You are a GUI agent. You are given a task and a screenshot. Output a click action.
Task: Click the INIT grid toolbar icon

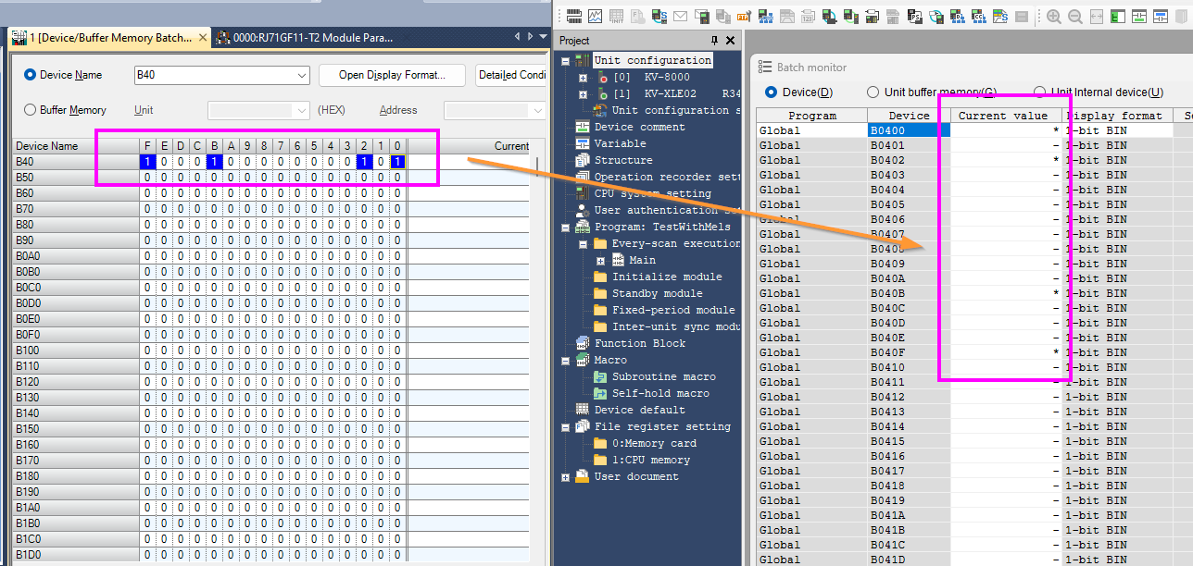click(616, 16)
